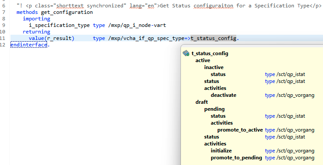This screenshot has height=165, width=323.
Task: Click line number 9 in the gutter
Action: pyautogui.click(x=4, y=25)
